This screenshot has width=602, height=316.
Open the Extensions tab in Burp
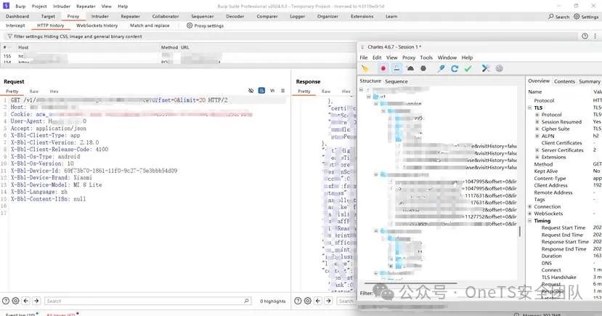click(x=362, y=17)
